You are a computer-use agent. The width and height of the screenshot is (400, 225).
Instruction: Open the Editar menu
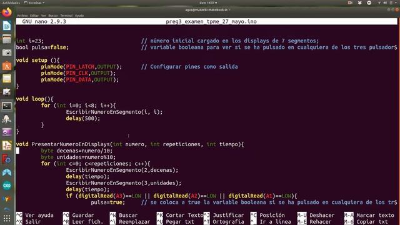click(x=34, y=16)
